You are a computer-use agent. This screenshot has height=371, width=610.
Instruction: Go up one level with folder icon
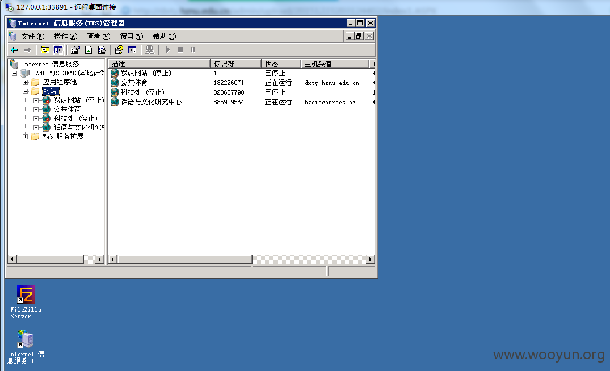45,50
